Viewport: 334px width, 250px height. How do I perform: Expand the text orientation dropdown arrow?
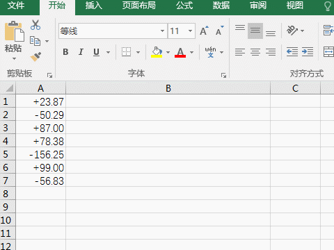point(302,31)
